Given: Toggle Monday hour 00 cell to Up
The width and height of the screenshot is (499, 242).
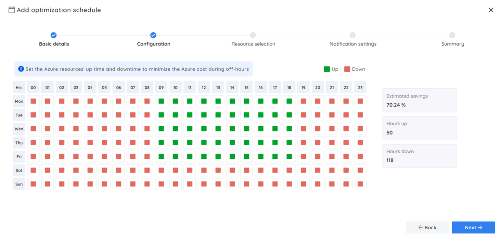Looking at the screenshot, I should coord(33,101).
